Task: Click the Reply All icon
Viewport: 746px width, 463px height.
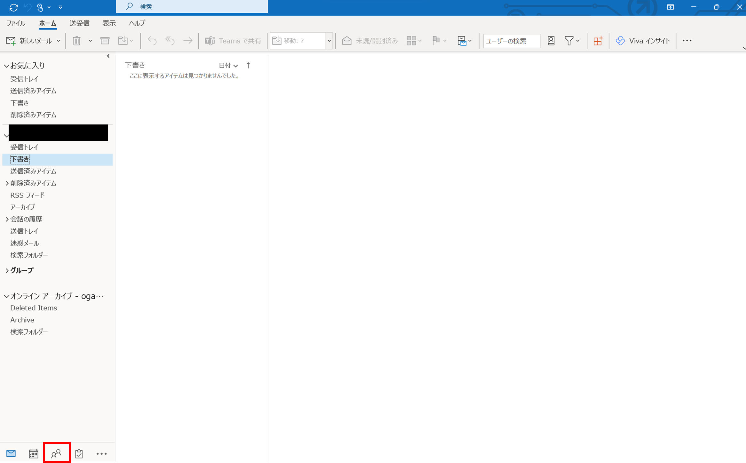Action: point(170,41)
